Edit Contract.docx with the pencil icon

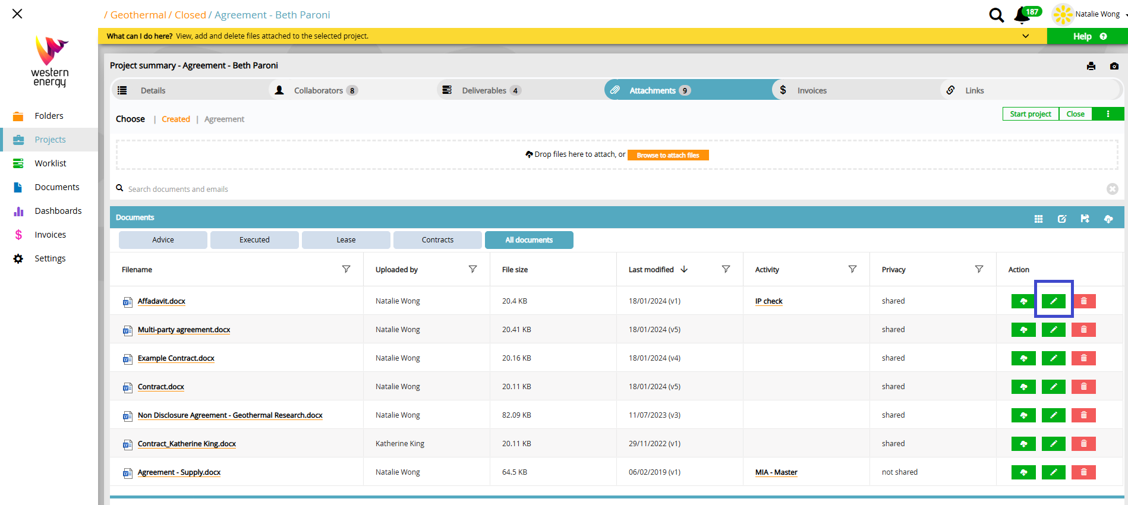click(1054, 387)
